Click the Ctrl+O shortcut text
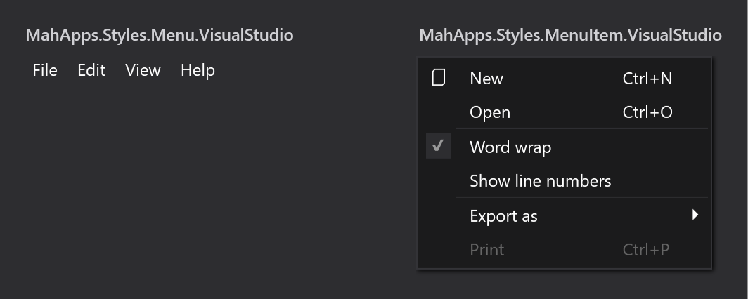The height and width of the screenshot is (299, 748). tap(647, 112)
